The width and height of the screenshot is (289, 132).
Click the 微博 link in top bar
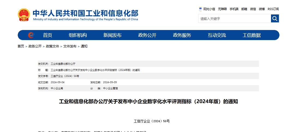click(262, 9)
